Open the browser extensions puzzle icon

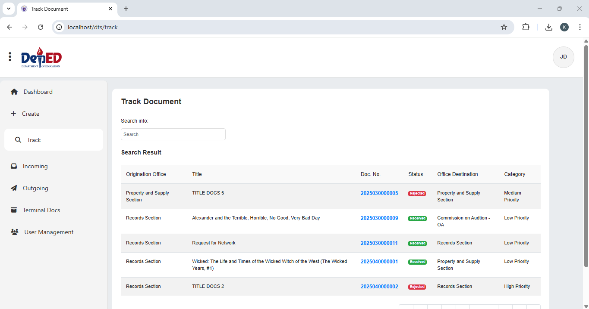(x=526, y=27)
